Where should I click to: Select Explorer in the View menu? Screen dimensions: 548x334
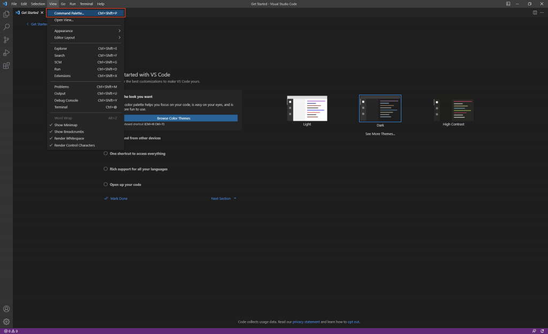(x=86, y=49)
